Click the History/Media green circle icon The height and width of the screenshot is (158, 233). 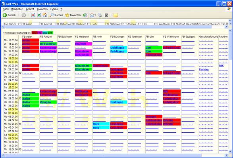coord(85,15)
